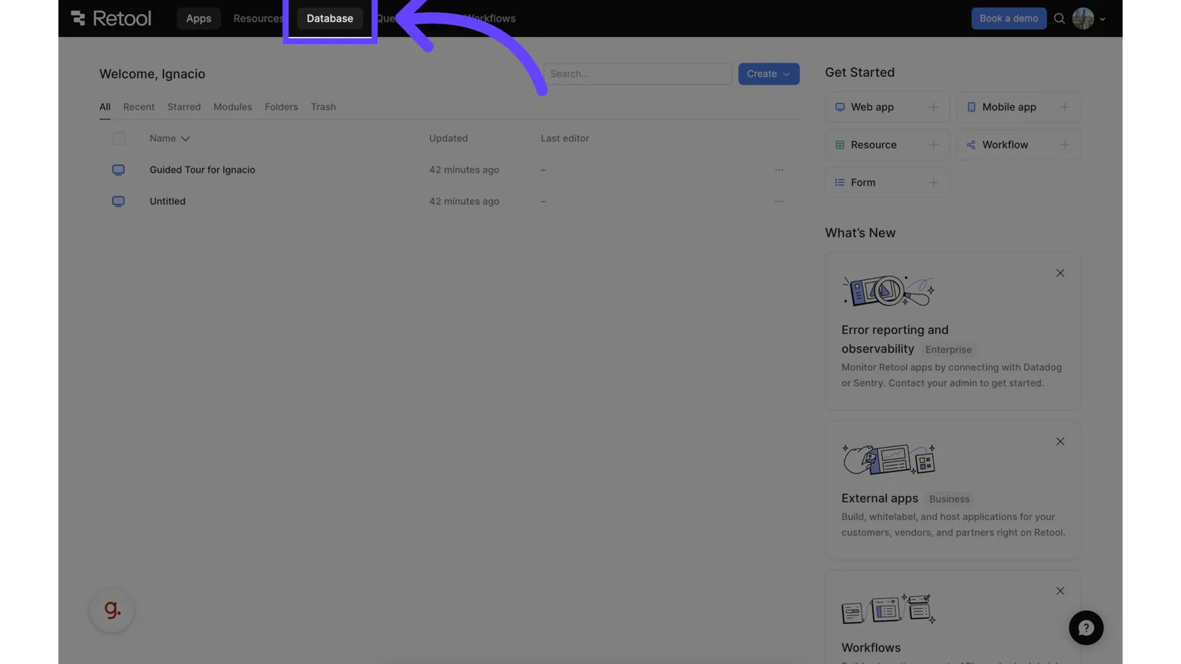This screenshot has width=1181, height=664.
Task: Click the Retool logo
Action: 111,18
